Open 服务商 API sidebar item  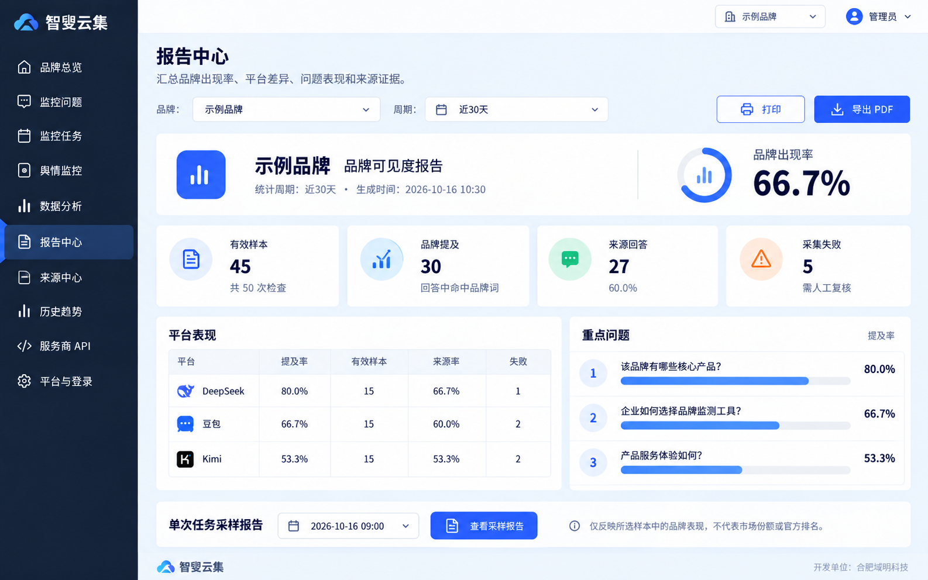coord(69,346)
